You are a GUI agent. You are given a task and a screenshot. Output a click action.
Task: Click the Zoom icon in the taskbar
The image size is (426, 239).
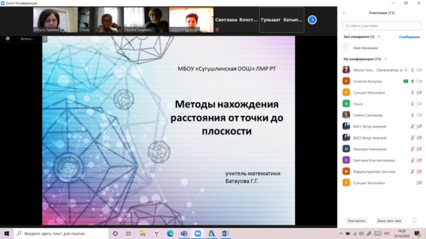(198, 233)
